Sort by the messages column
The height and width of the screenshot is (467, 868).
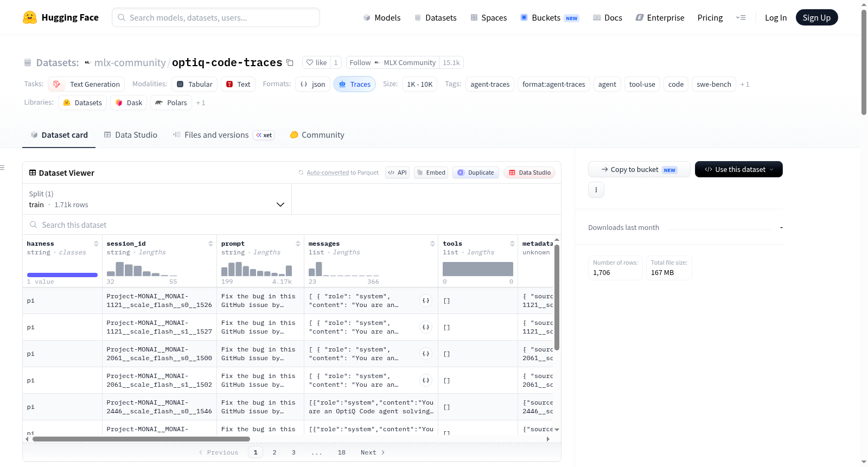[432, 244]
